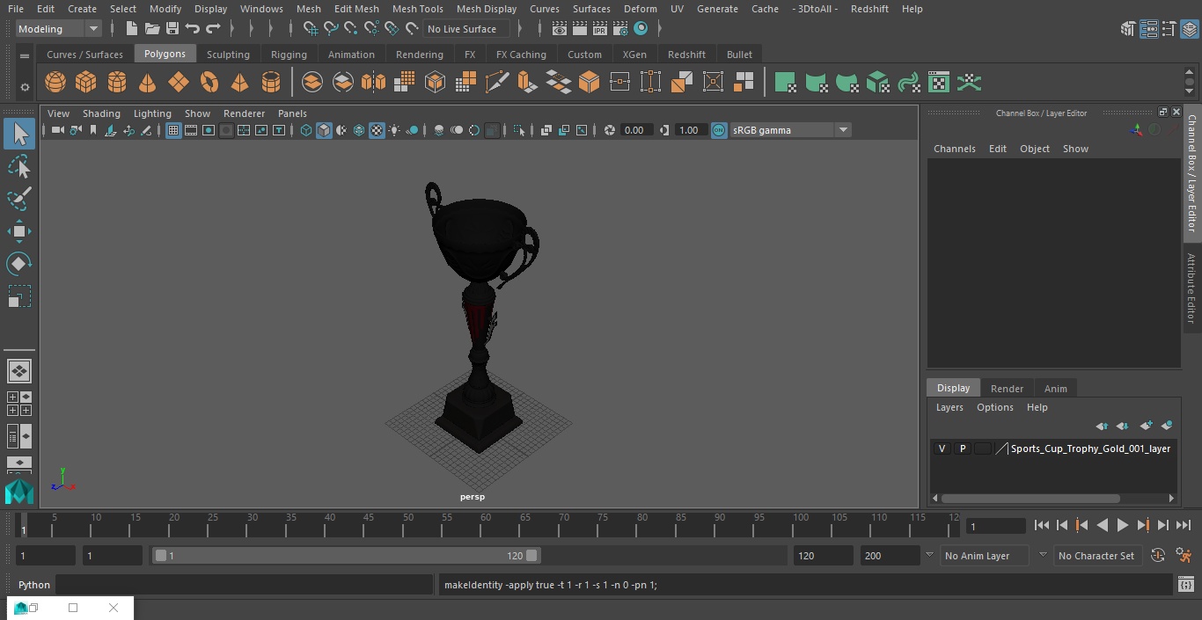The width and height of the screenshot is (1202, 620).
Task: Click the Open Scene folder icon
Action: (152, 29)
